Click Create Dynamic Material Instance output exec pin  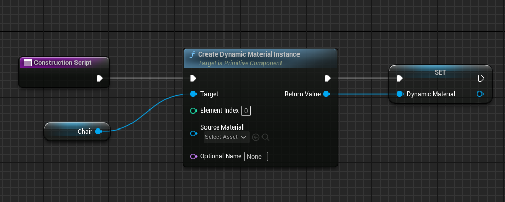tap(328, 78)
